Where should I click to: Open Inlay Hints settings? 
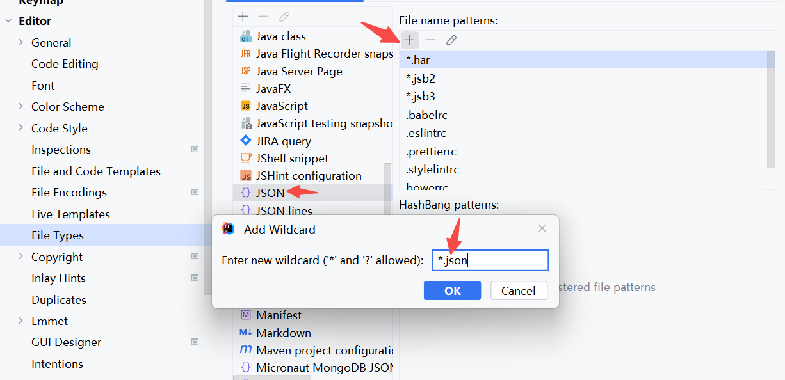click(58, 278)
